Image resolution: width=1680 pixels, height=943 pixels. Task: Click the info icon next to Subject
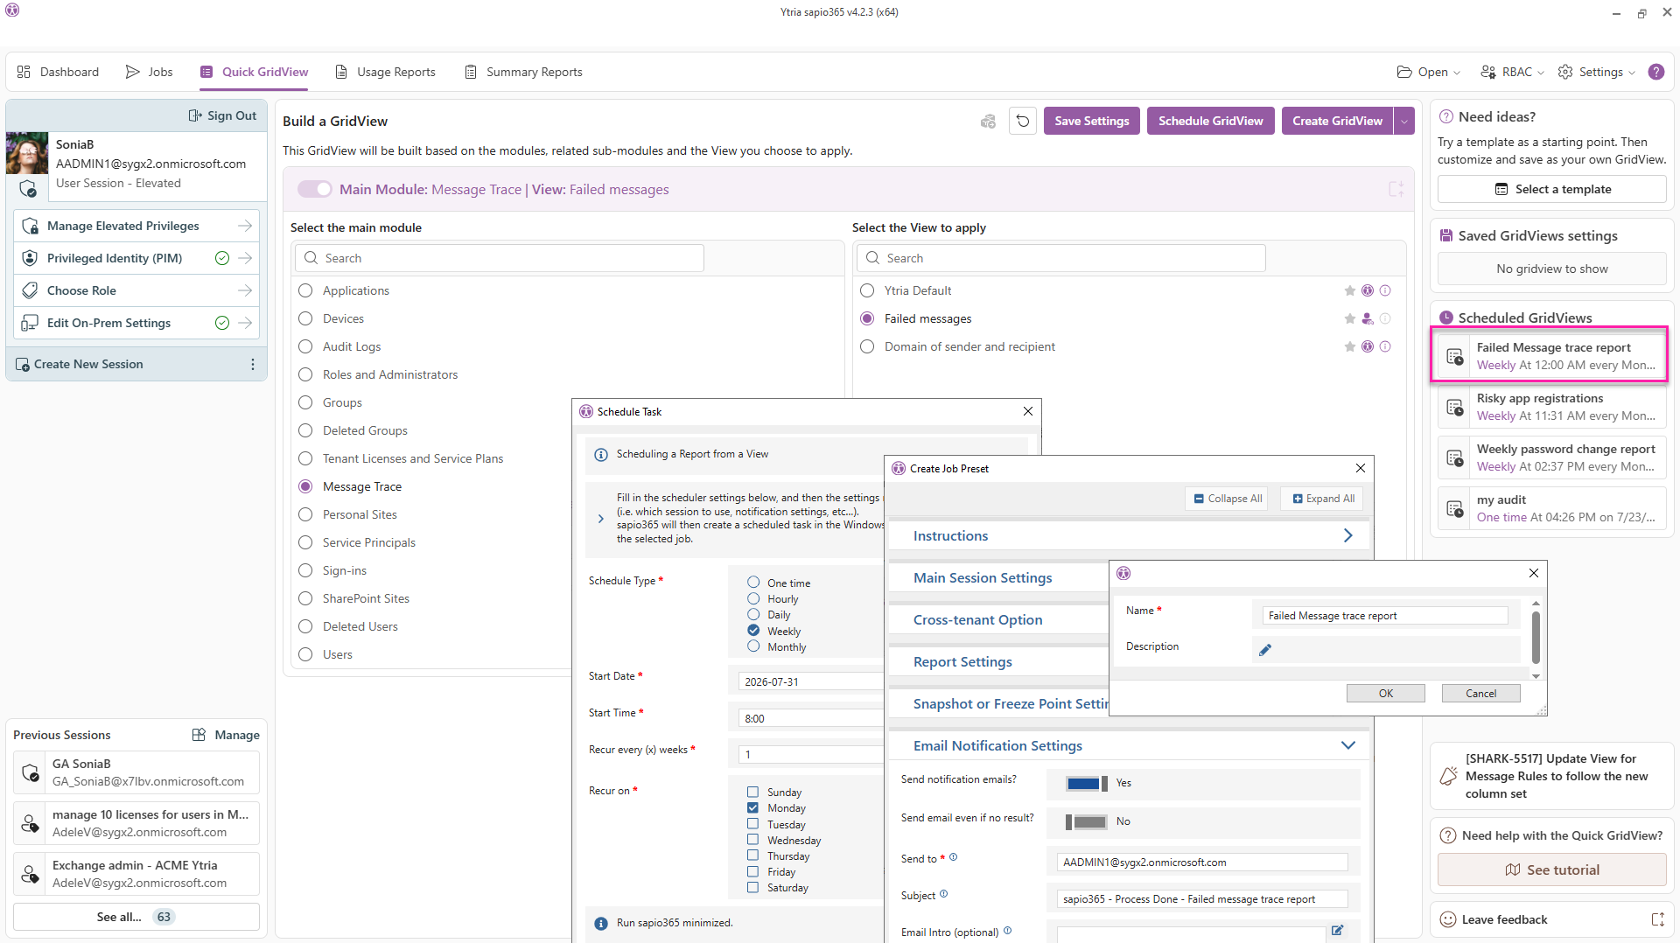pos(943,894)
